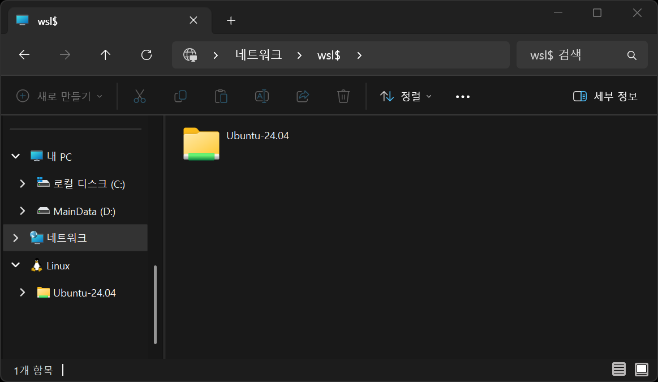Click the network globe icon in address bar
The width and height of the screenshot is (658, 382).
point(190,55)
